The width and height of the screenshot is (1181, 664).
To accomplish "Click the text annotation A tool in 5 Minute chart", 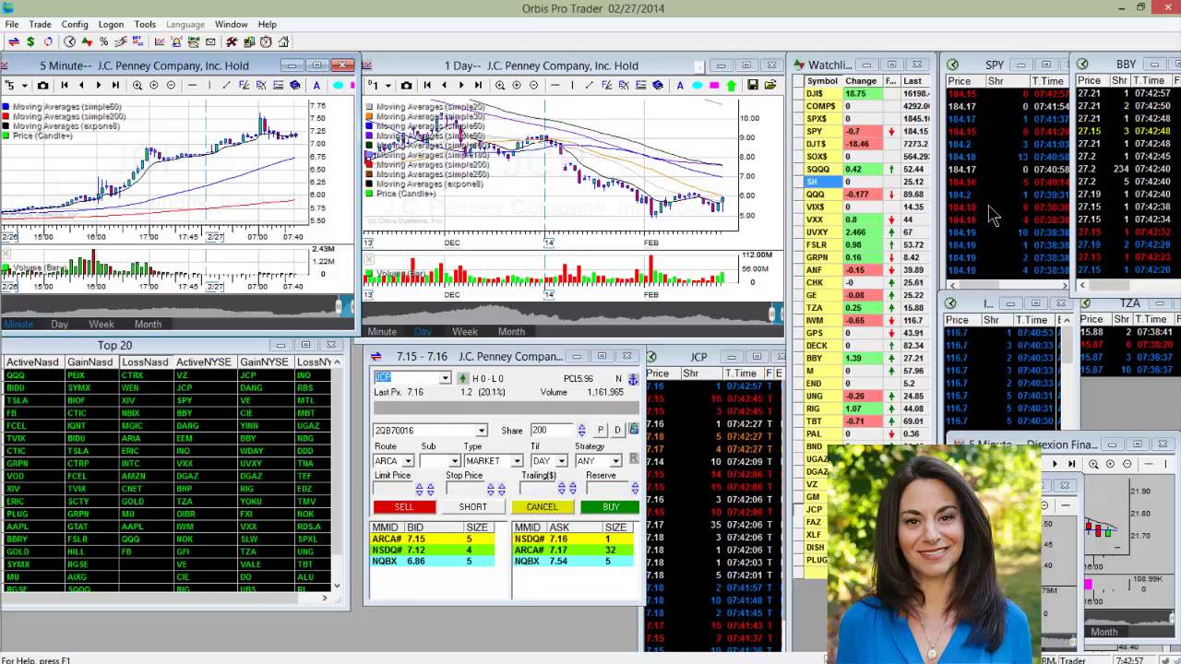I will click(x=316, y=86).
